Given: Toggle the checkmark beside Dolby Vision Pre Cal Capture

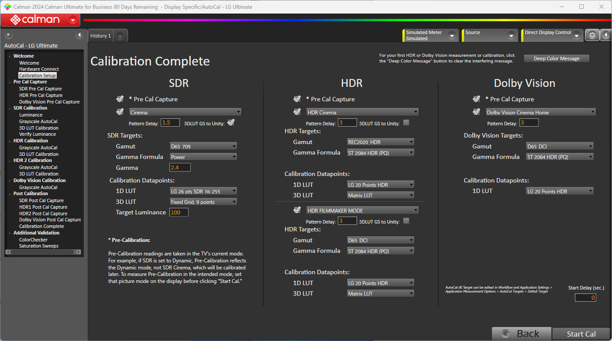Looking at the screenshot, I should [476, 99].
